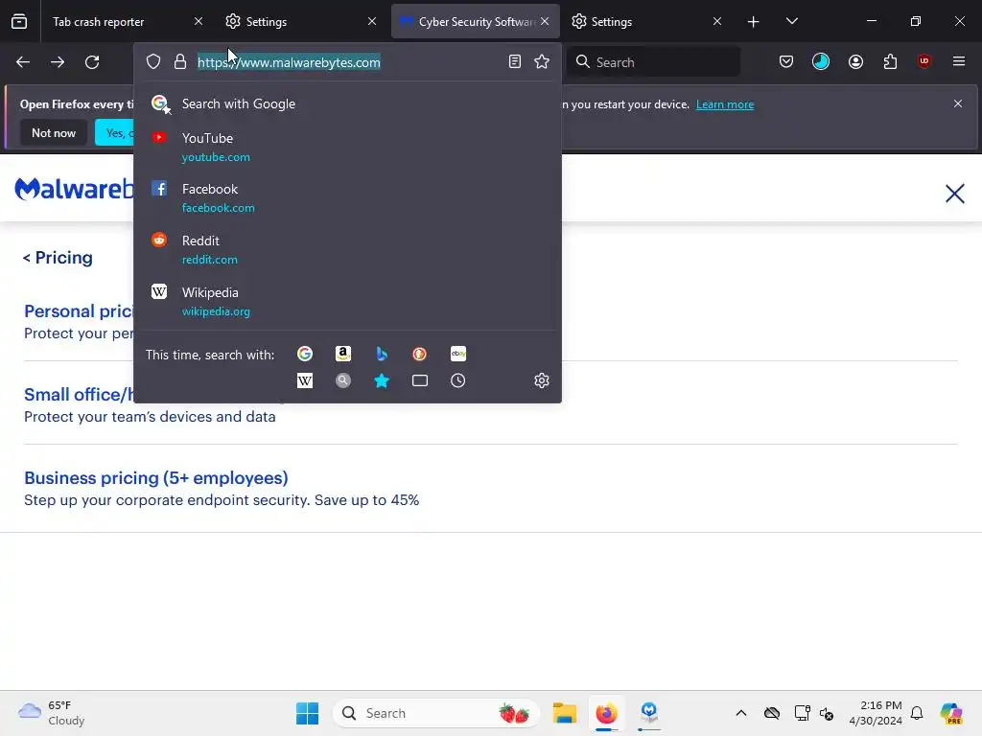This screenshot has height=736, width=982.
Task: Toggle reader view icon
Action: pyautogui.click(x=515, y=61)
